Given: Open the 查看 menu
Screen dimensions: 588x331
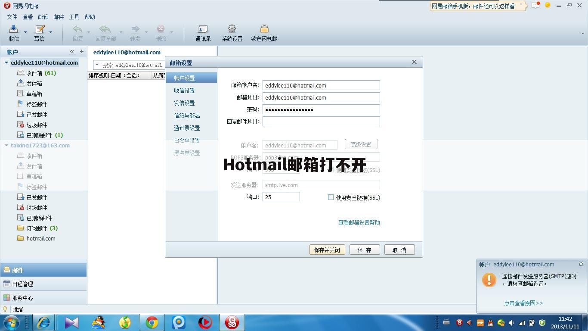Looking at the screenshot, I should [28, 17].
